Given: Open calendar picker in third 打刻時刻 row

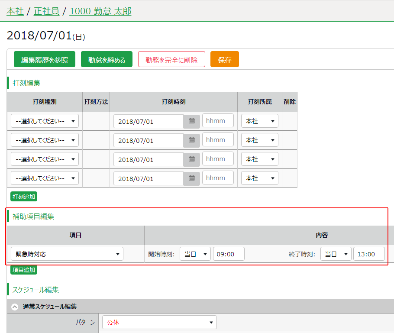Looking at the screenshot, I should (x=191, y=159).
